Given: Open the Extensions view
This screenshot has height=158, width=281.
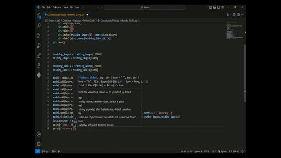Looking at the screenshot, I should [39, 55].
